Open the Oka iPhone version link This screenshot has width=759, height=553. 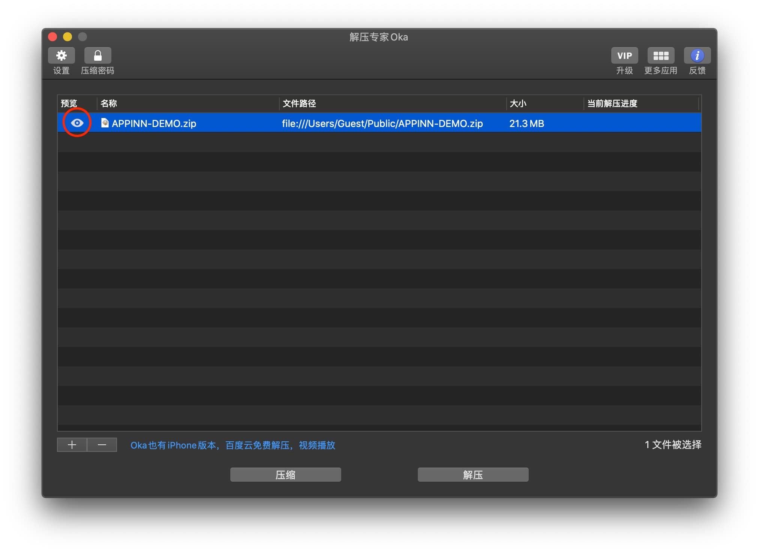(232, 445)
